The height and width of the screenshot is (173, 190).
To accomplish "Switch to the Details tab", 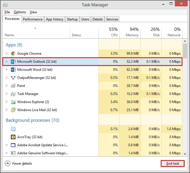I will (x=98, y=19).
